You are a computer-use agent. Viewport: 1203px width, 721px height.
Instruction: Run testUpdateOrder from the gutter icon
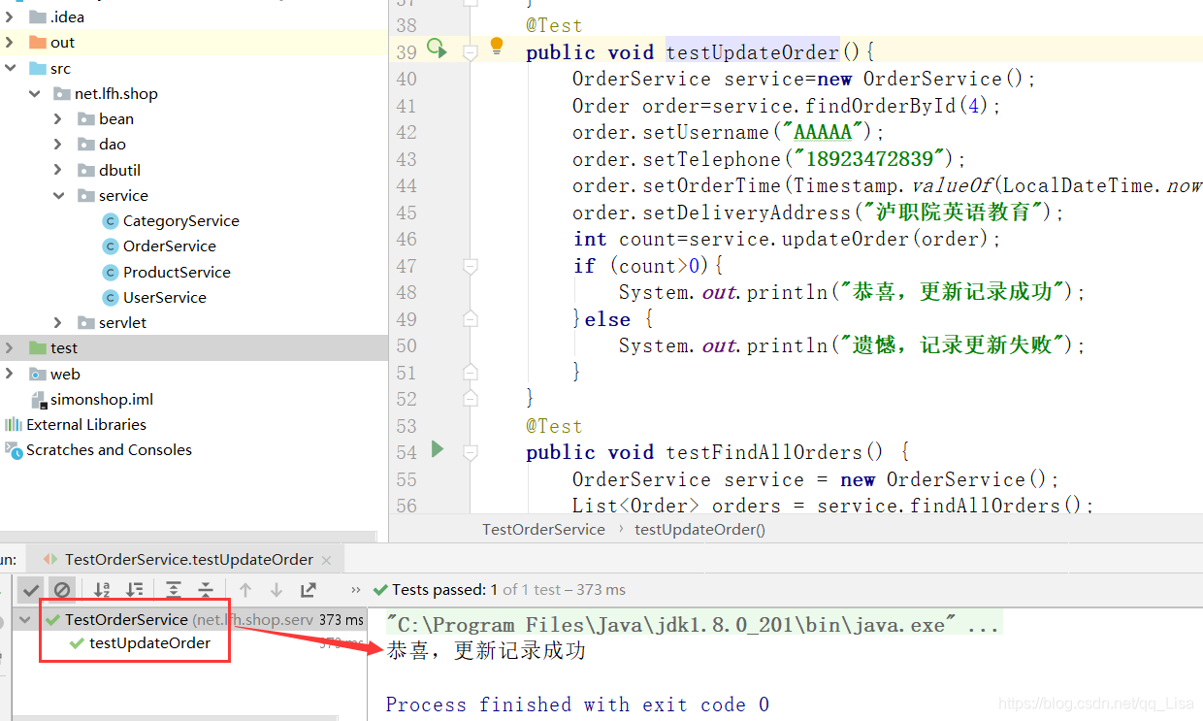[437, 48]
